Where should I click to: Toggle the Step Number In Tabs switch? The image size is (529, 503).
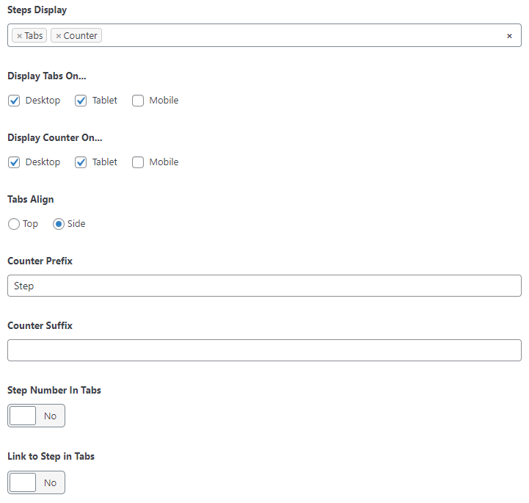(36, 416)
